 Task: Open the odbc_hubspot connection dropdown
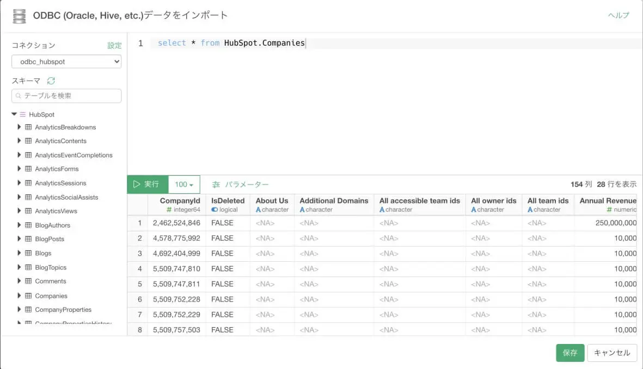tap(66, 61)
